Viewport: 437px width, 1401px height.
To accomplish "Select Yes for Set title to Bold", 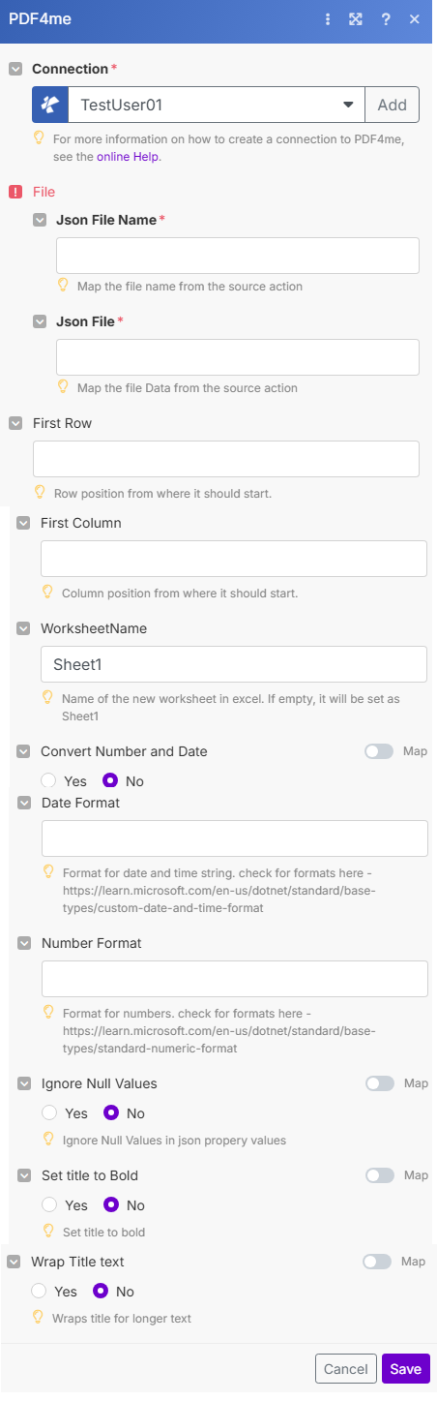I will [x=49, y=1204].
